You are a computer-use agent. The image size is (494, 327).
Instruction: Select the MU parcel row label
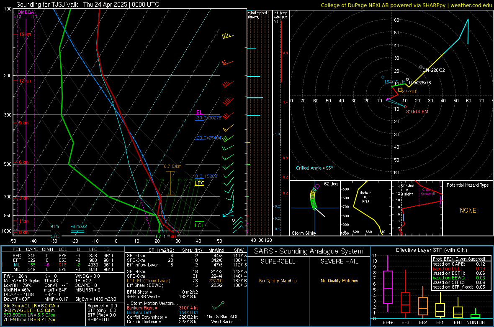pos(17,269)
